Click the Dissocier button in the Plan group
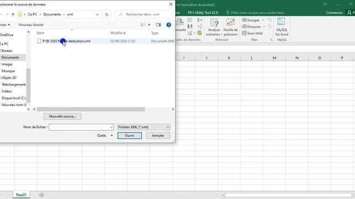This screenshot has height=199, width=355. click(x=251, y=27)
